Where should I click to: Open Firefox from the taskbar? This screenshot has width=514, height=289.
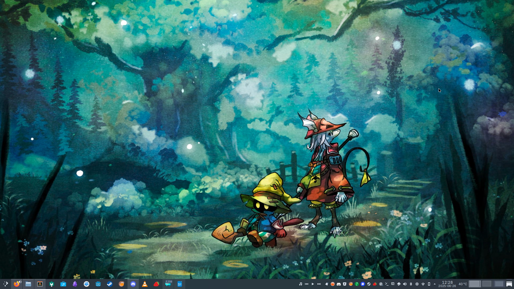pyautogui.click(x=17, y=284)
